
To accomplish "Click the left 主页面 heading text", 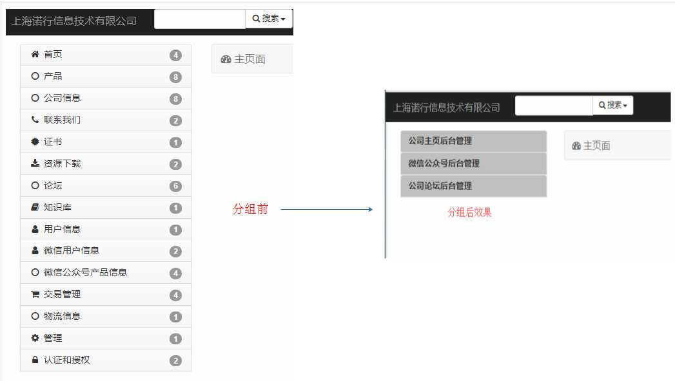I will click(249, 59).
